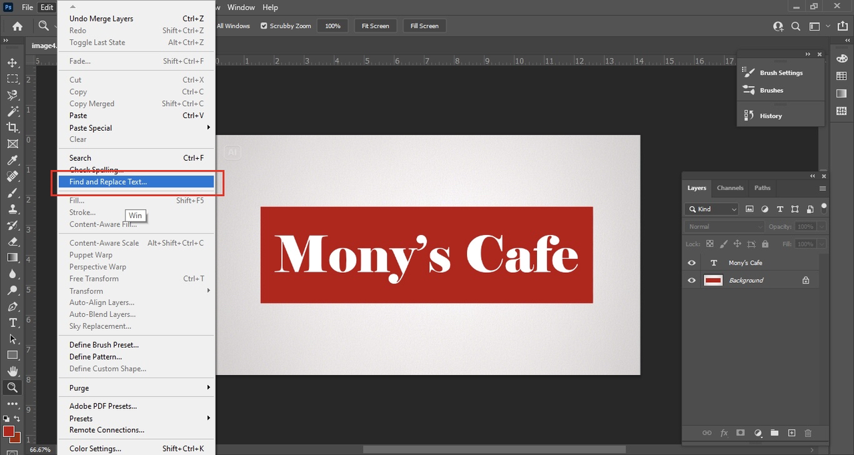Toggle the Scrubby Zoom checkbox
The image size is (854, 455).
[x=264, y=26]
